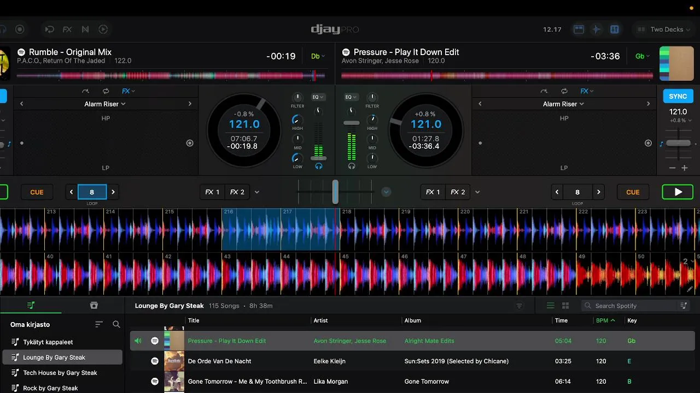
Task: Select Tech House by Gary Steak playlist
Action: pos(62,373)
